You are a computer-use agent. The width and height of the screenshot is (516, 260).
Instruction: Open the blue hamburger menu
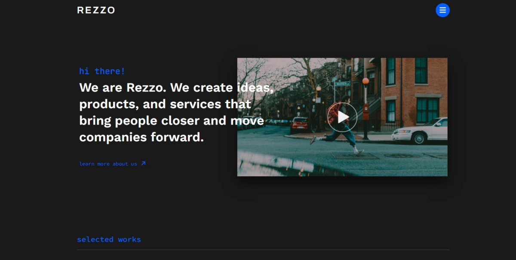tap(442, 10)
